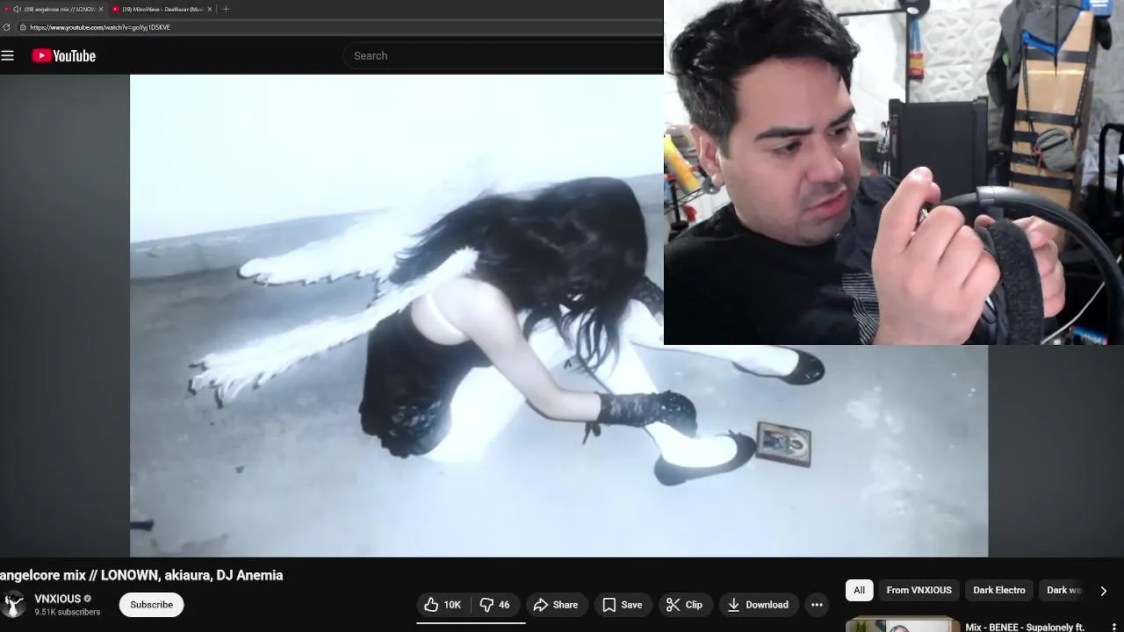Close the MitroWave browser tab
The image size is (1124, 632).
(210, 9)
